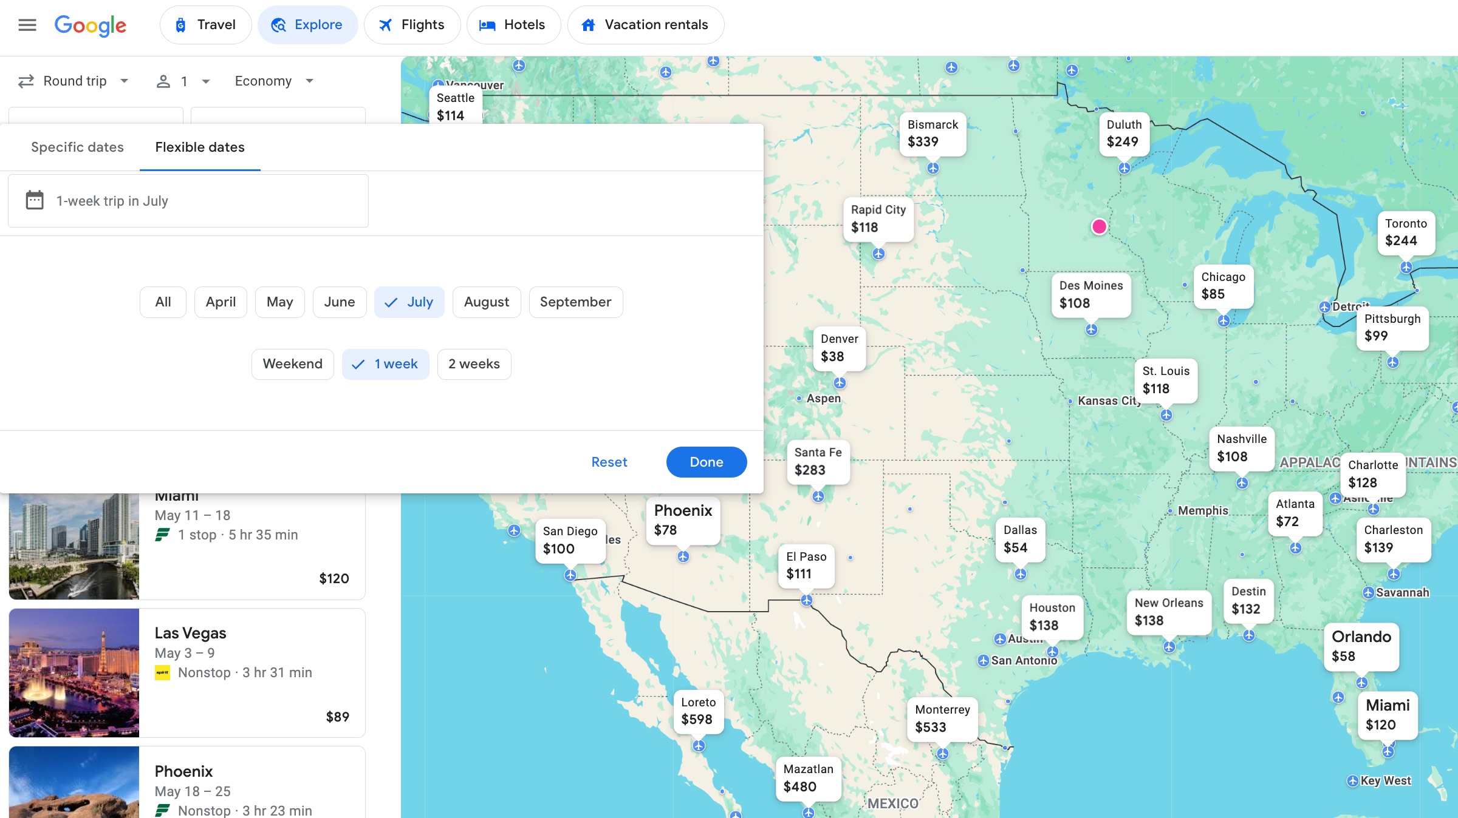Click the calendar icon next to trip dates

[x=33, y=200]
